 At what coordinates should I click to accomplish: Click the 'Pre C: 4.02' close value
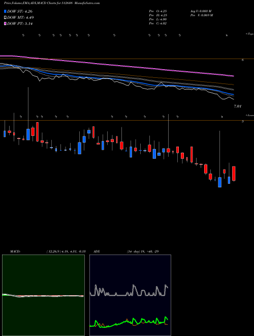pos(158,23)
